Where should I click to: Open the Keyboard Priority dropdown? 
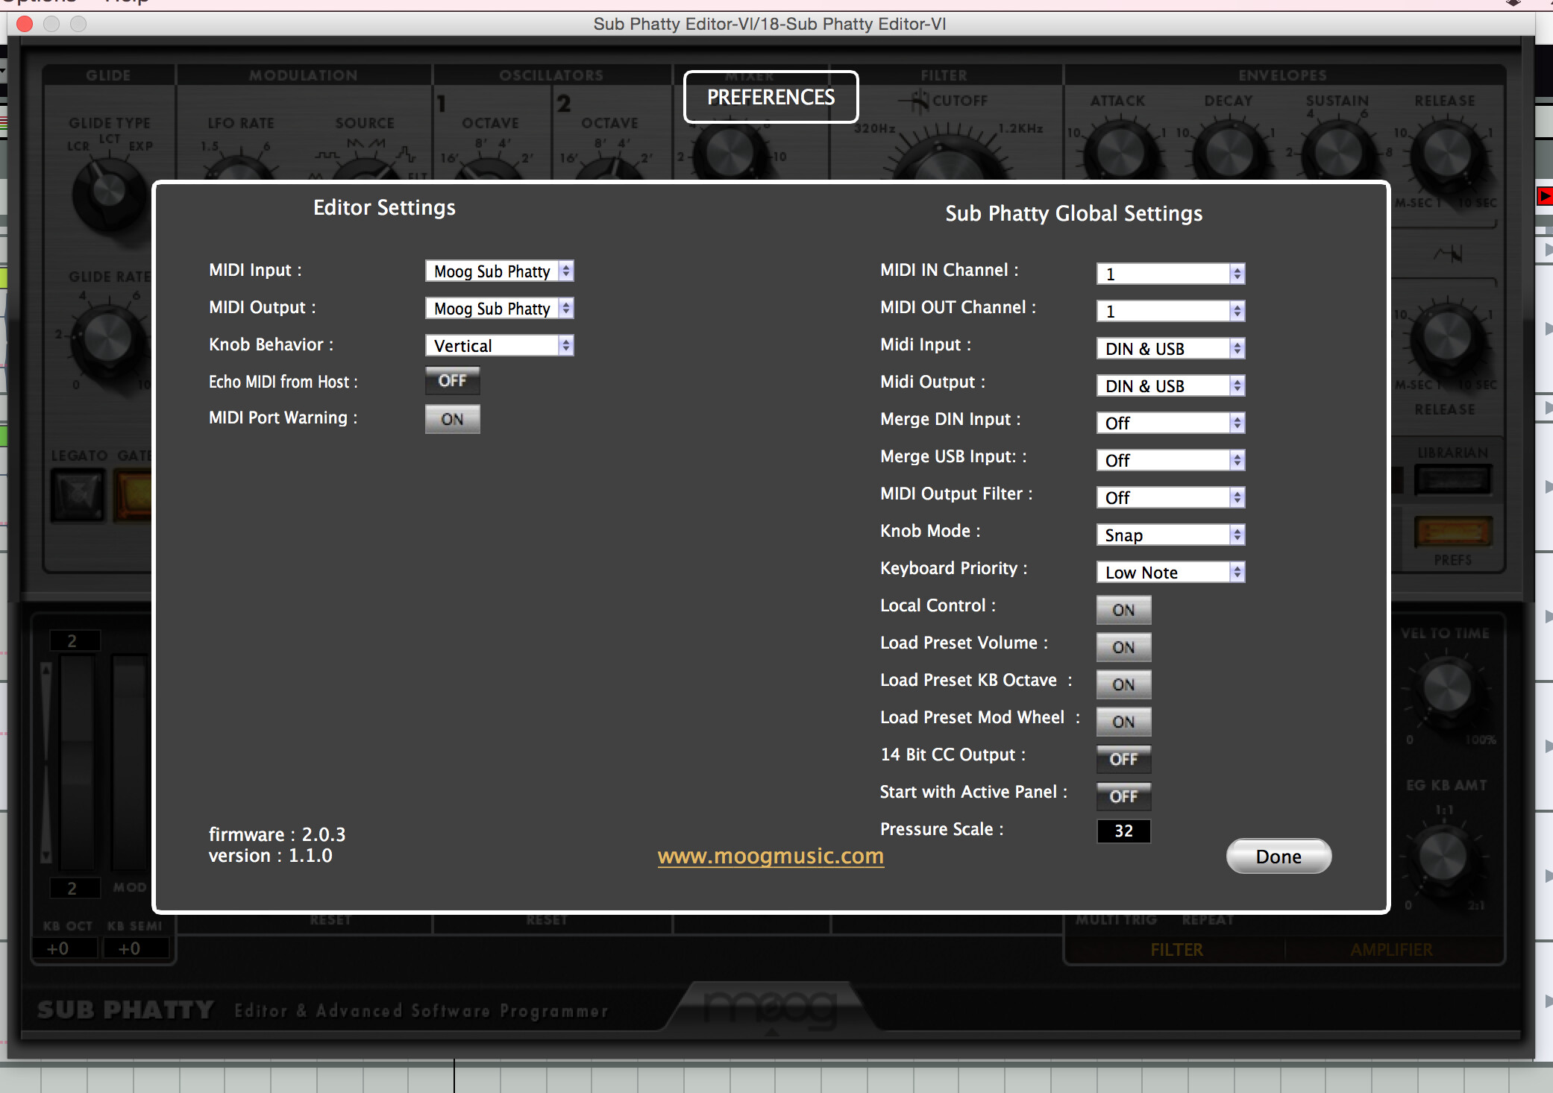click(1170, 572)
